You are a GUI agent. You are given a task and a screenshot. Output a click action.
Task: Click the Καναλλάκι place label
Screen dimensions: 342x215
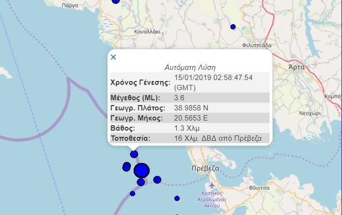coord(147,32)
